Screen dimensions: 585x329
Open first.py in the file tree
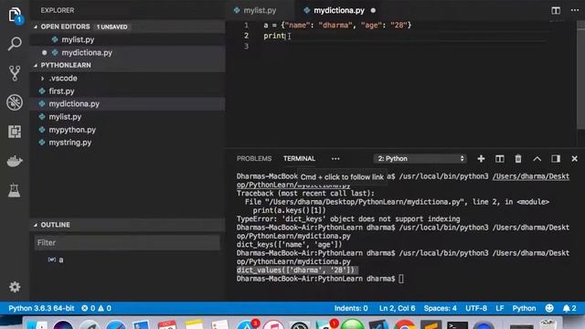127,91
